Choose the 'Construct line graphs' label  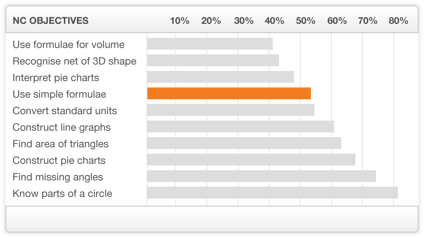[61, 127]
